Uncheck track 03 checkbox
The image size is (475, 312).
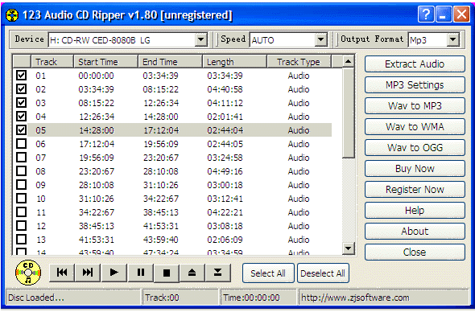click(x=21, y=103)
